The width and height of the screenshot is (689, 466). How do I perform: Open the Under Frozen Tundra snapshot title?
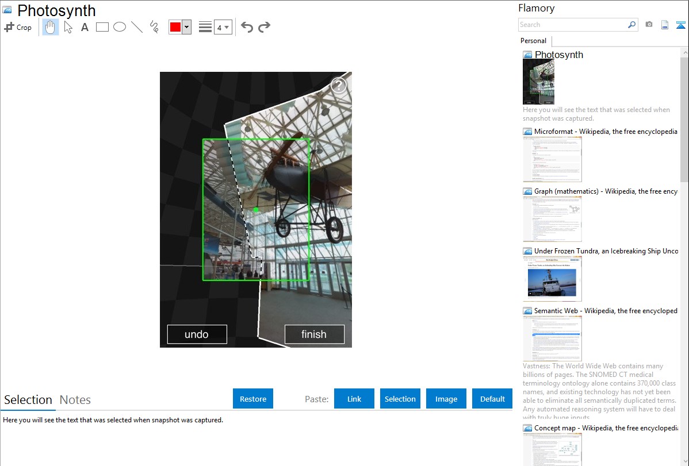click(606, 251)
